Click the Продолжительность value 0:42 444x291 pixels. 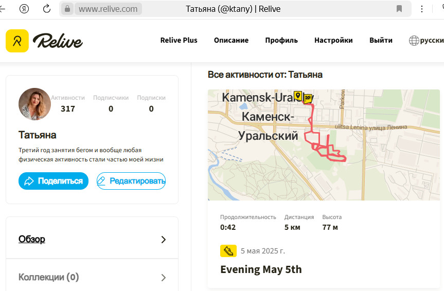(228, 227)
